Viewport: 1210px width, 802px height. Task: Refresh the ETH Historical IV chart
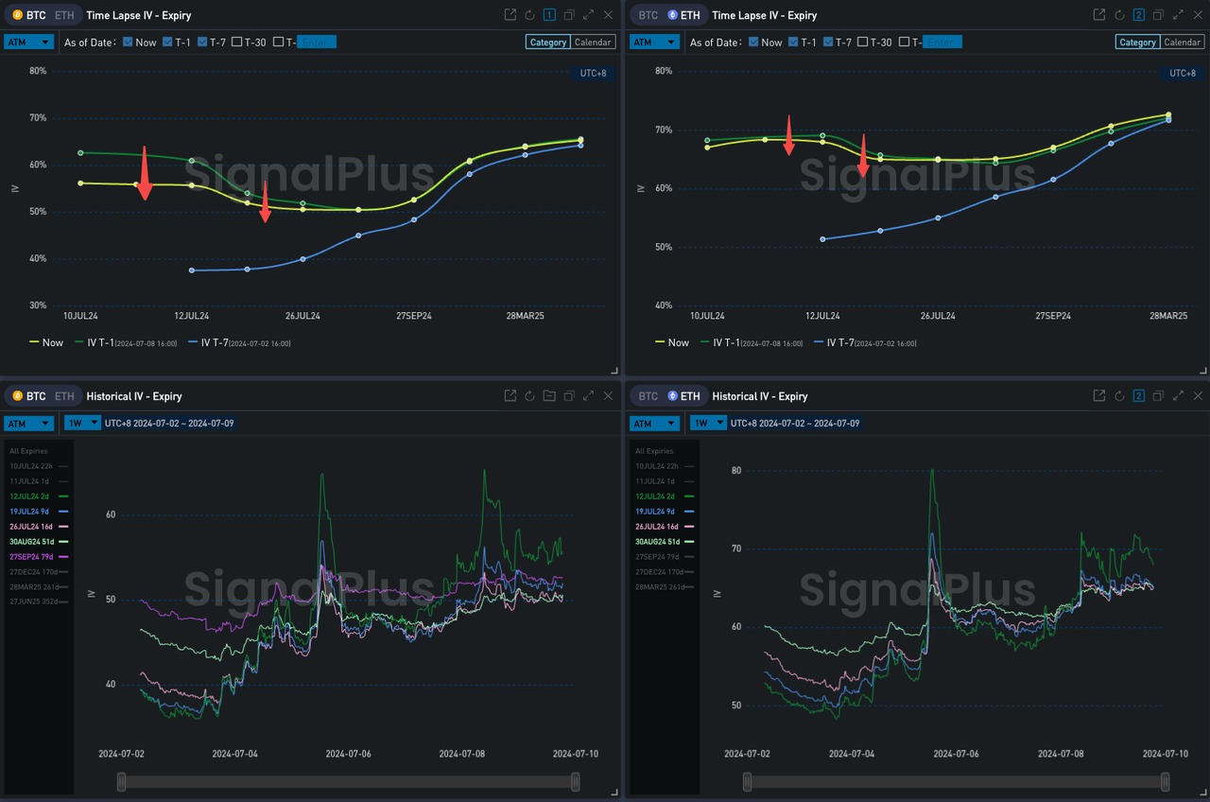[x=1118, y=396]
